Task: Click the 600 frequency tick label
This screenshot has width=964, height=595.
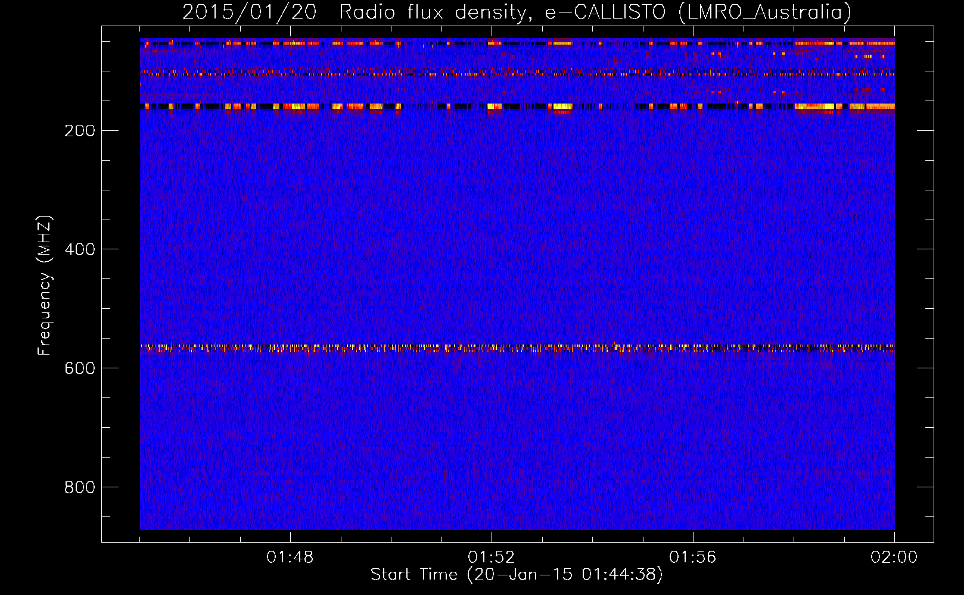Action: 80,369
